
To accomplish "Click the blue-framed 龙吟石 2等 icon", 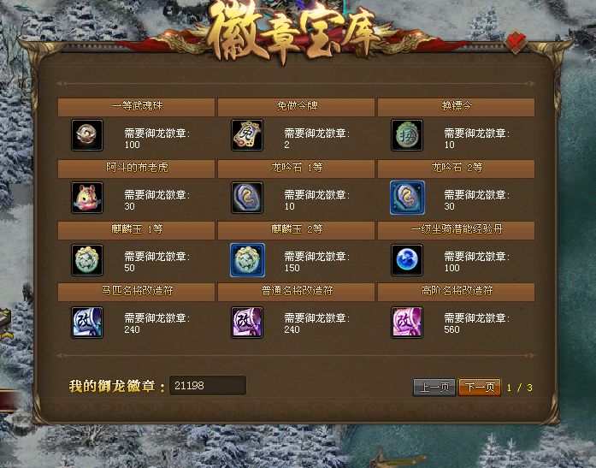I will pos(407,198).
